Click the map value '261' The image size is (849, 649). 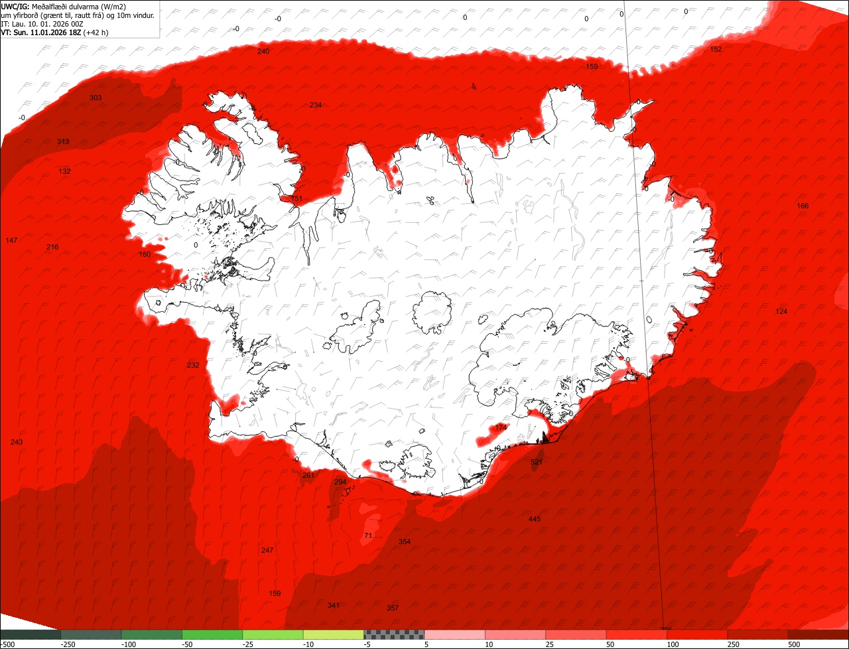click(x=308, y=475)
